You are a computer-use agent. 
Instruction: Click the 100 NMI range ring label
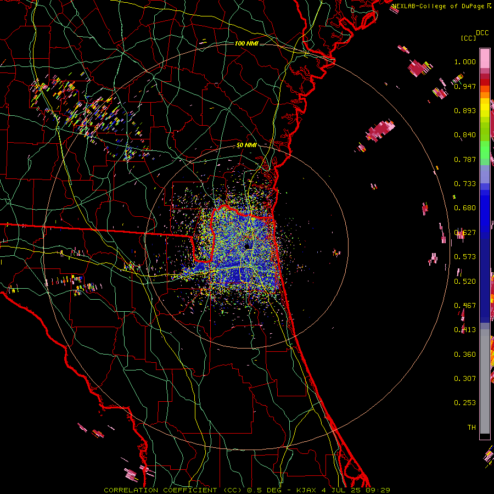(x=246, y=43)
